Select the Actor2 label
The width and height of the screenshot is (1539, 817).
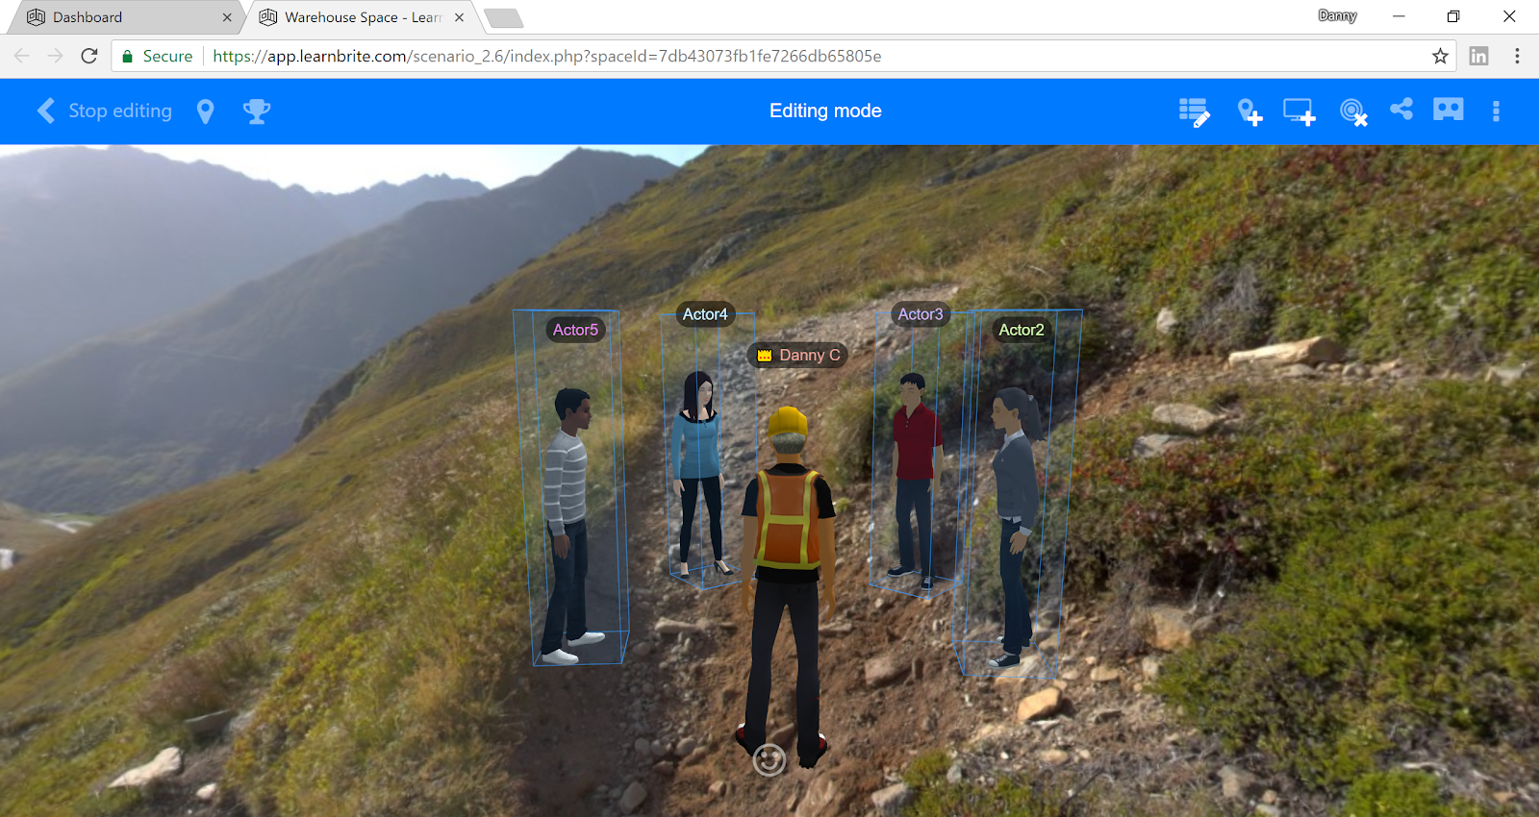(1022, 330)
